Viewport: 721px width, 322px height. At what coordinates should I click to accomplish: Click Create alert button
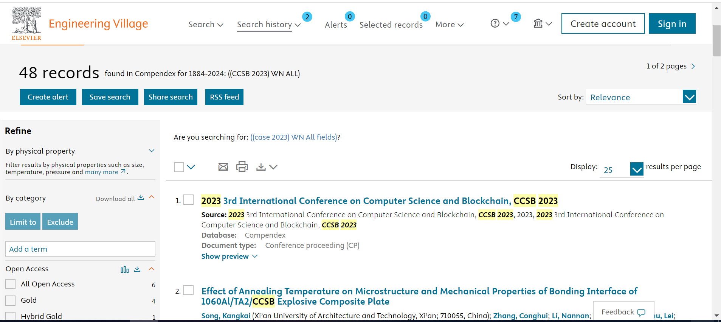pyautogui.click(x=48, y=97)
